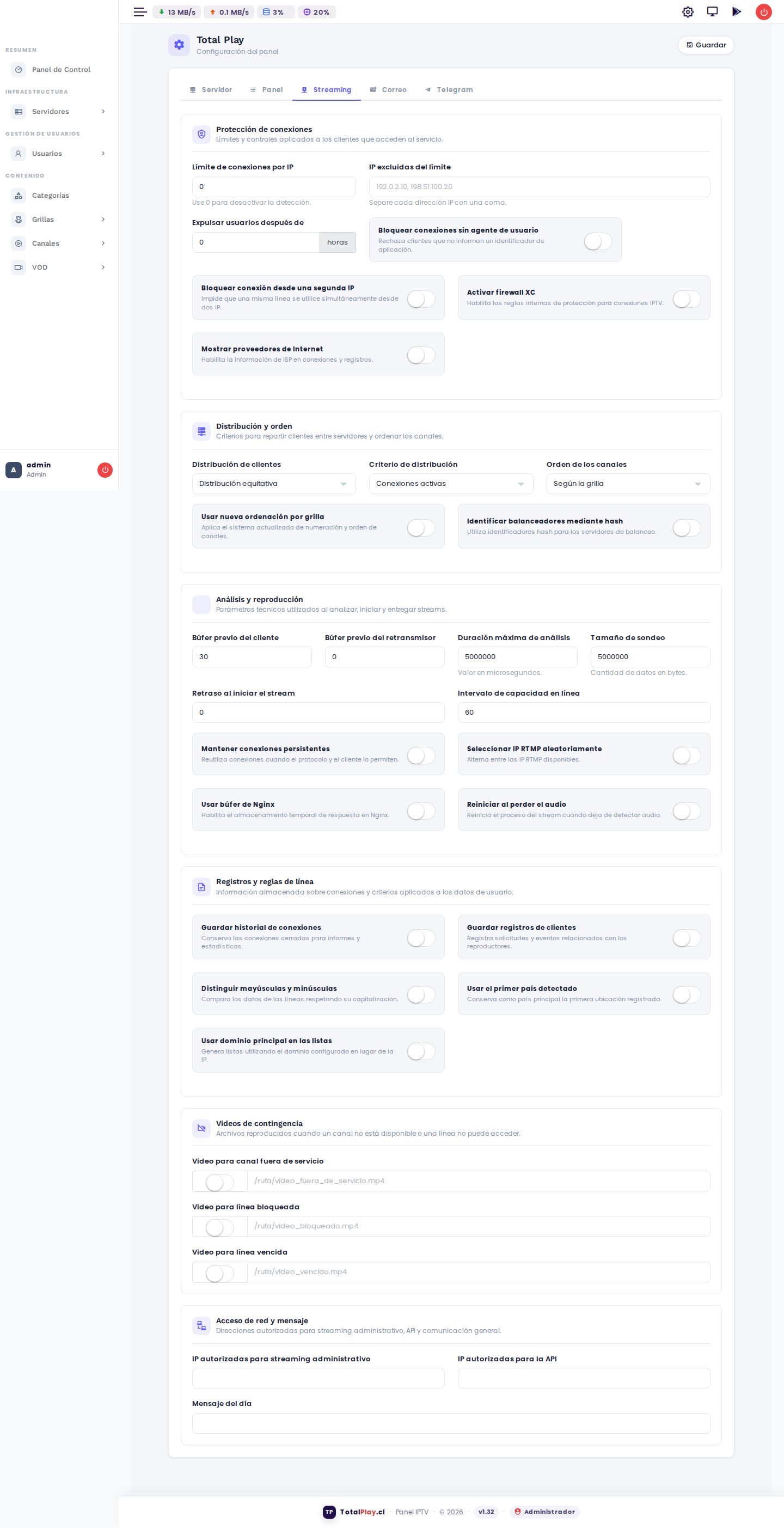
Task: Toggle Seleccionar IP RTMP aleatoriamente
Action: point(687,755)
